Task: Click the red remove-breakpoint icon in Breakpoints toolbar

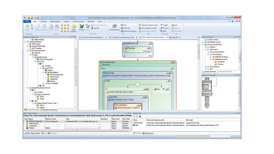Action: pyautogui.click(x=140, y=116)
